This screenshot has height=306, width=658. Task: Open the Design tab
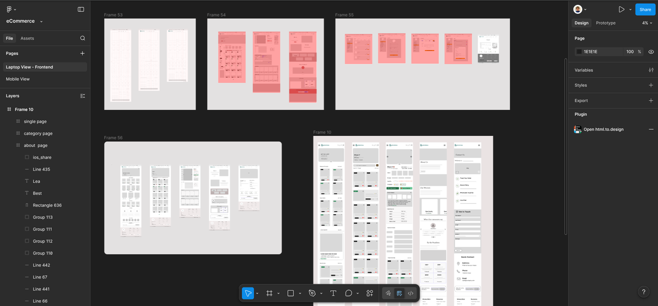coord(581,23)
